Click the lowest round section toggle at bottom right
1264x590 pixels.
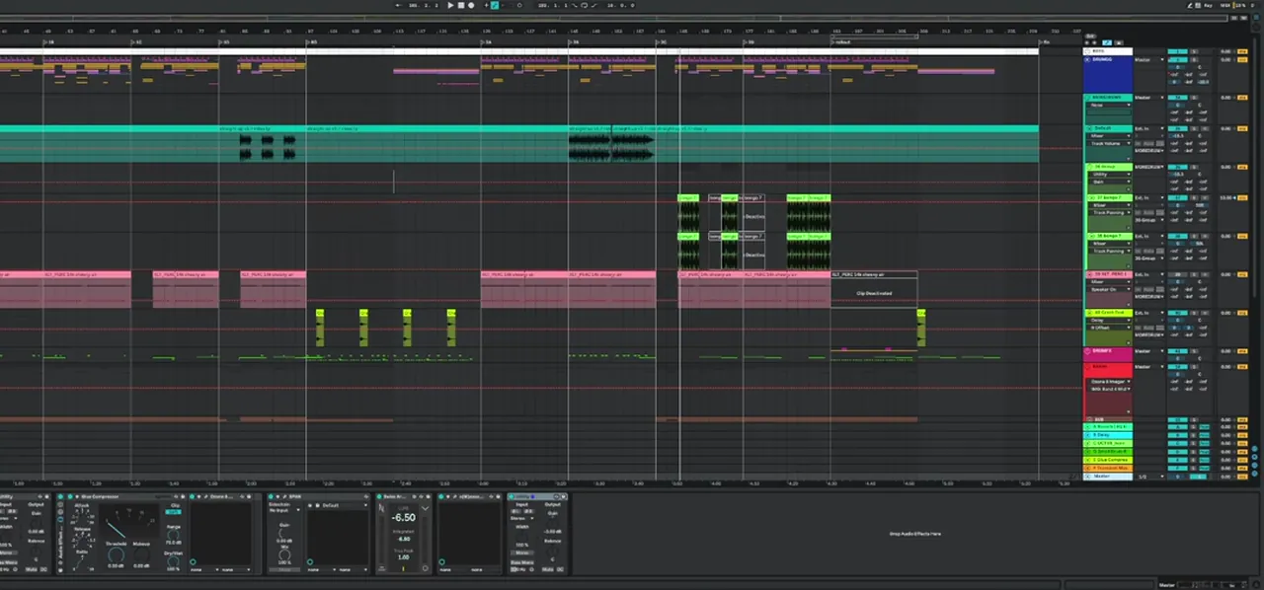coord(1254,474)
